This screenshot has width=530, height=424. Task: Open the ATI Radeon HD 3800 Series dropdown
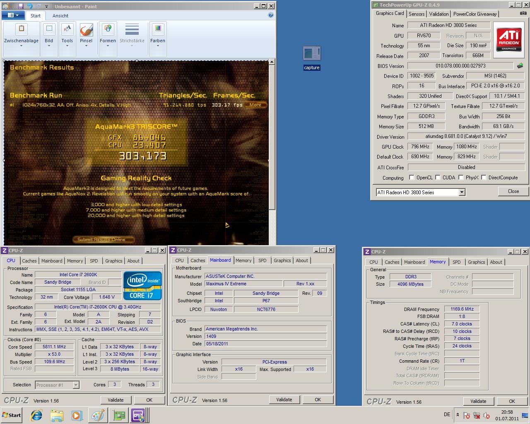462,192
